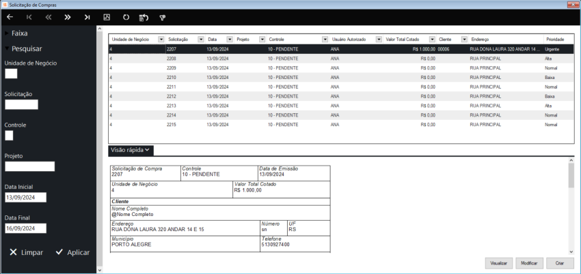
Task: Select row with Solicitação 2208
Action: click(341, 59)
